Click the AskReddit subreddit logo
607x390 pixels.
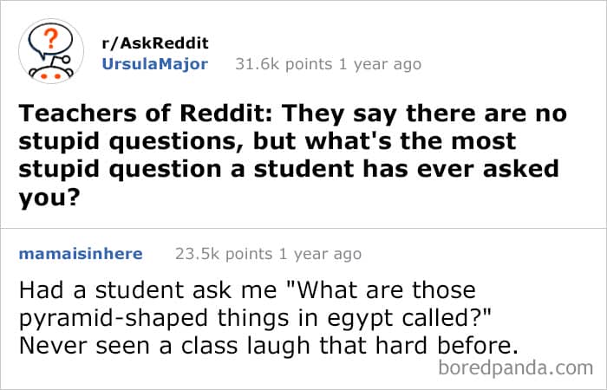pyautogui.click(x=51, y=54)
